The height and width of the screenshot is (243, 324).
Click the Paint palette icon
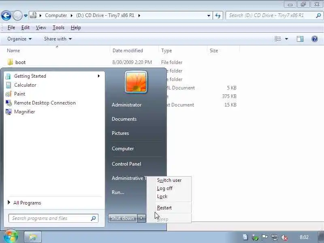tap(9, 94)
